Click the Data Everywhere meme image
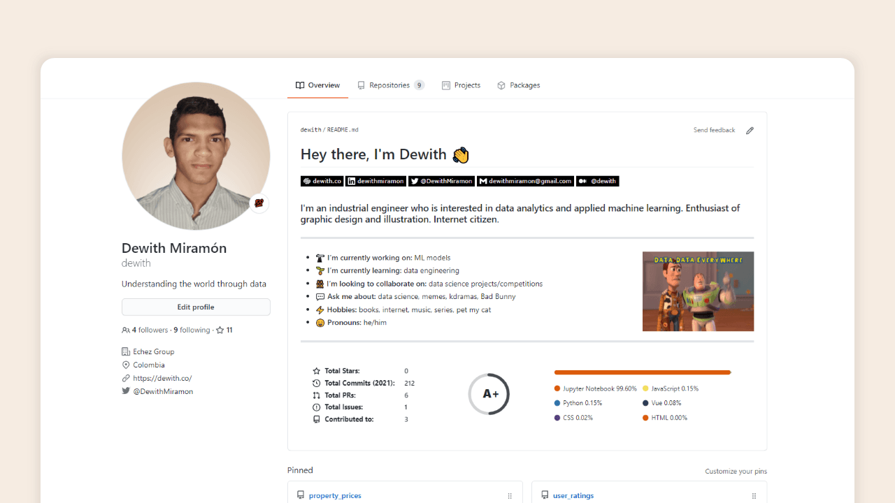895x503 pixels. click(698, 291)
